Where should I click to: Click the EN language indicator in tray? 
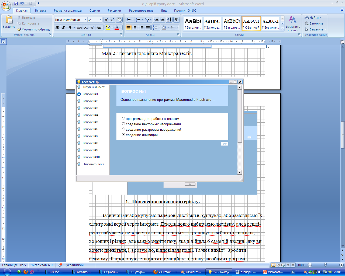point(292,272)
